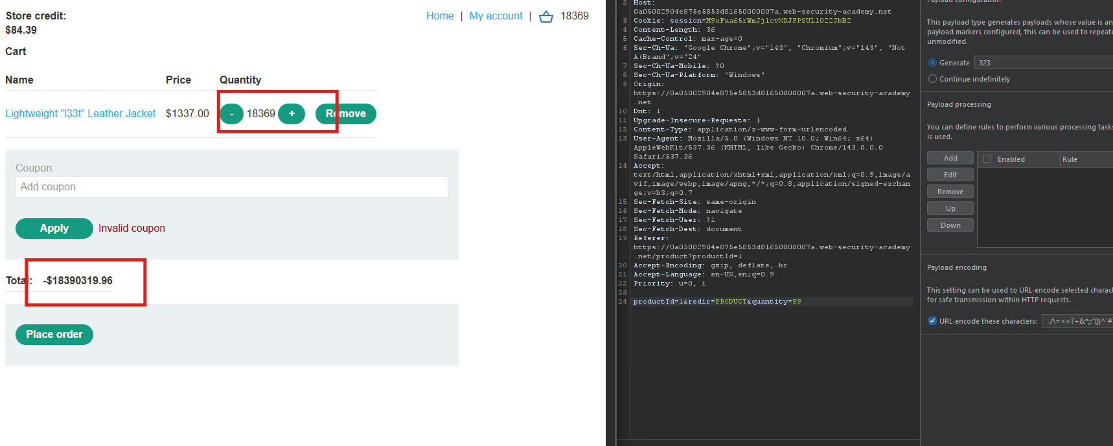Click the Store credit $84.39 value
The image size is (1113, 446).
(21, 30)
